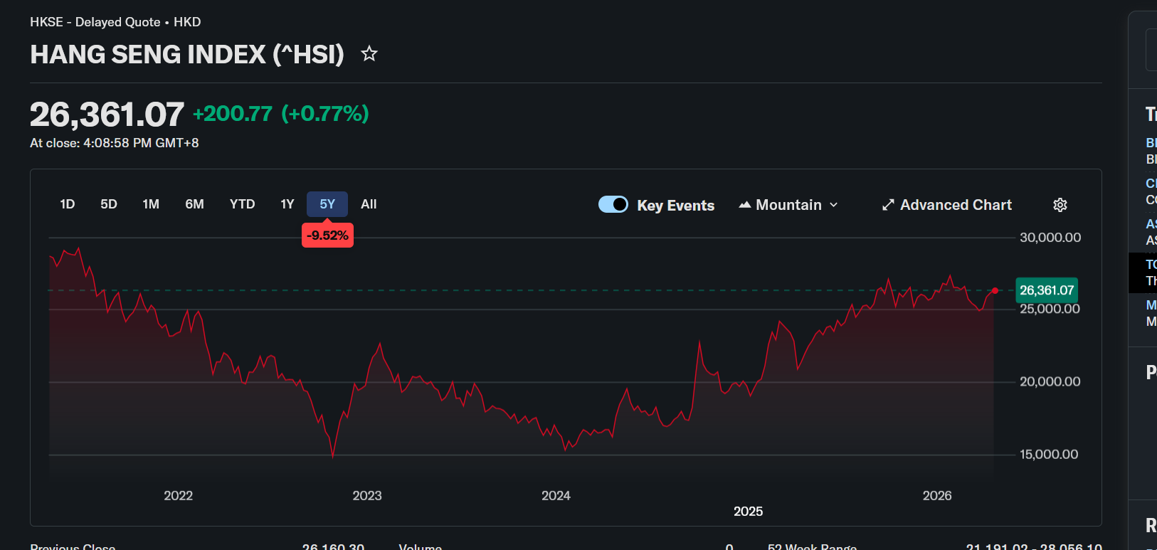Image resolution: width=1157 pixels, height=550 pixels.
Task: Click the 2024 x-axis label
Action: point(556,496)
